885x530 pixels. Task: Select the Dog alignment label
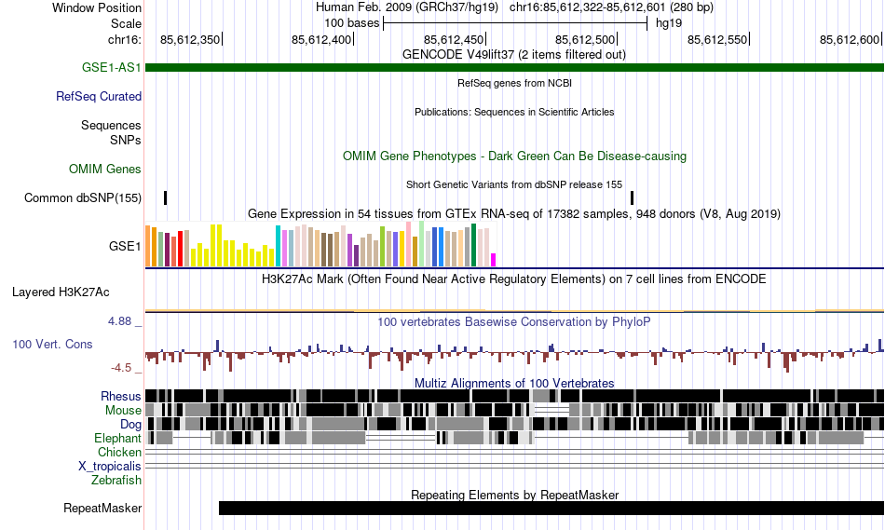pos(130,425)
